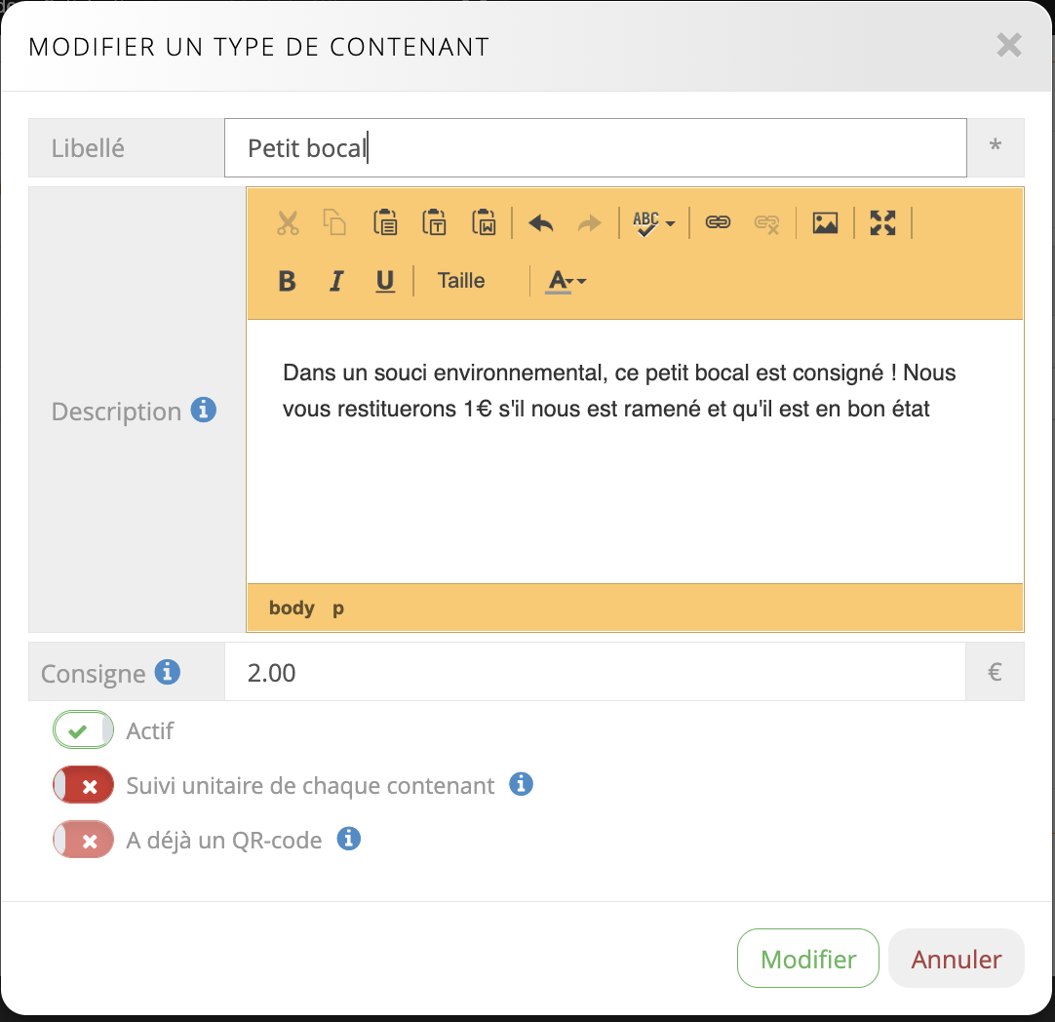Click the Modifier button
The image size is (1055, 1022).
[x=808, y=959]
